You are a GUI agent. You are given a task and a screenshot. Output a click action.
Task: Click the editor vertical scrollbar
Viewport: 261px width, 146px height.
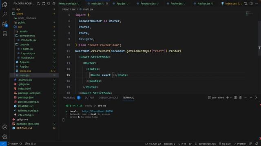pyautogui.click(x=259, y=38)
